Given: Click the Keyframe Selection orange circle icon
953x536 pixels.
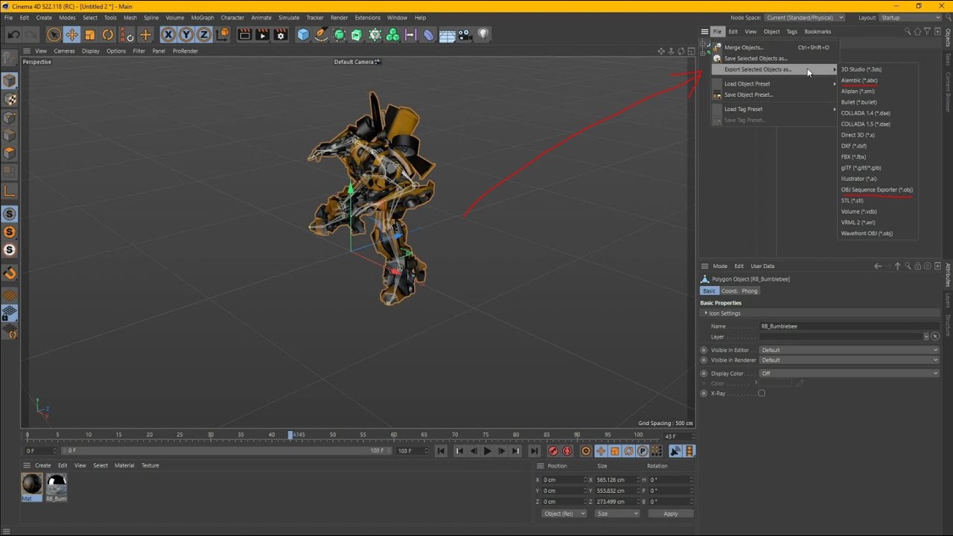Looking at the screenshot, I should [586, 451].
